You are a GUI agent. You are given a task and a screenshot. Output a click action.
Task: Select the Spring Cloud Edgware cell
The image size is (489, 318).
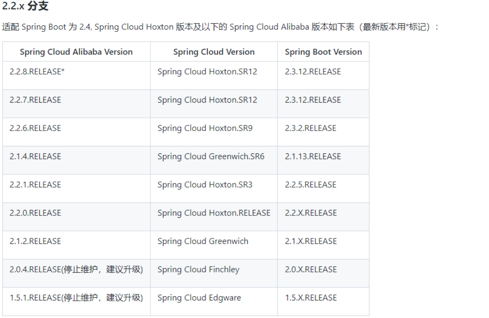pos(199,298)
